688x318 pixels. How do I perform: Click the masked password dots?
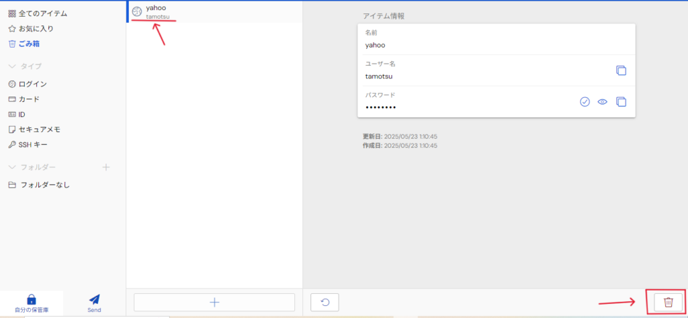pyautogui.click(x=380, y=107)
